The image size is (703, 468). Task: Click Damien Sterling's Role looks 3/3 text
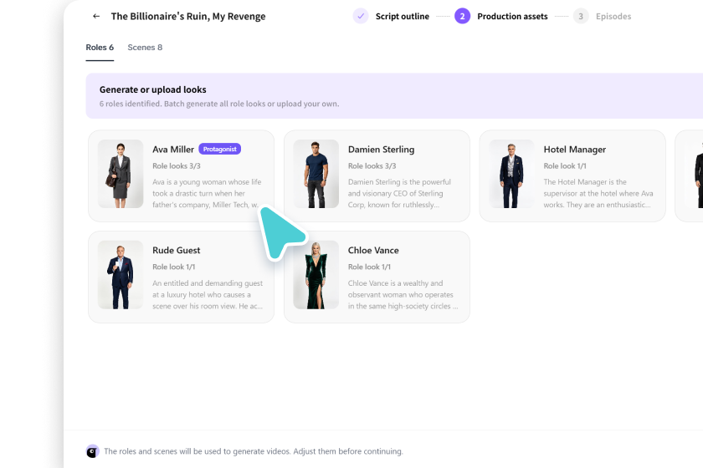(x=372, y=165)
